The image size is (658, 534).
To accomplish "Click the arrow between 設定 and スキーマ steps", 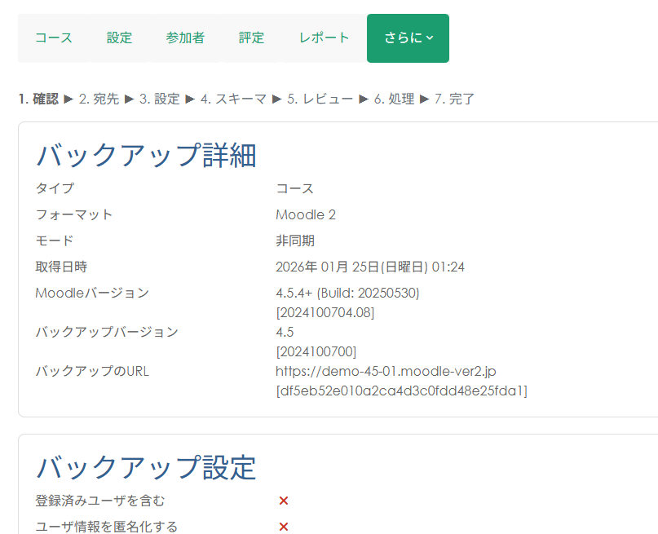I will (190, 99).
